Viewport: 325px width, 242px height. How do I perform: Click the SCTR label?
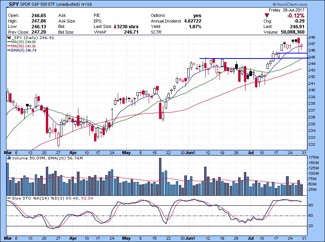[156, 32]
